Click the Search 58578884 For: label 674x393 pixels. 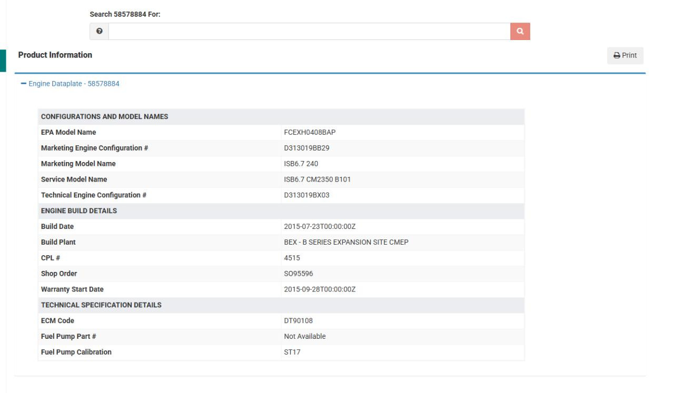(x=125, y=15)
